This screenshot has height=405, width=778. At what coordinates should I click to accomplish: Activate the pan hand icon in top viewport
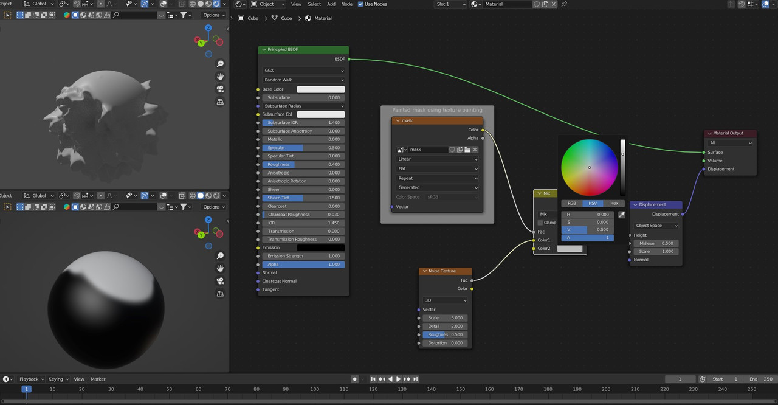pos(220,77)
